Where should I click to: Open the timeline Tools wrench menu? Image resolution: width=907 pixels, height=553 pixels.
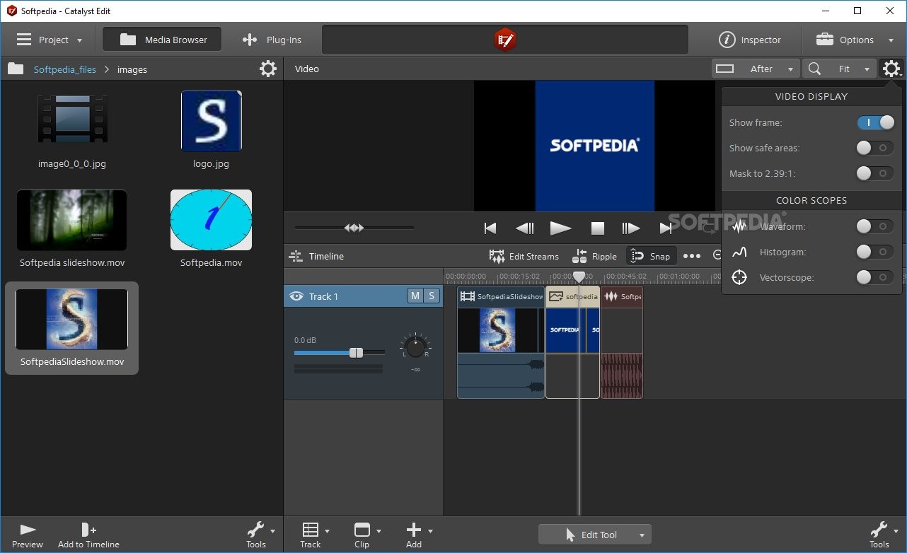(883, 535)
